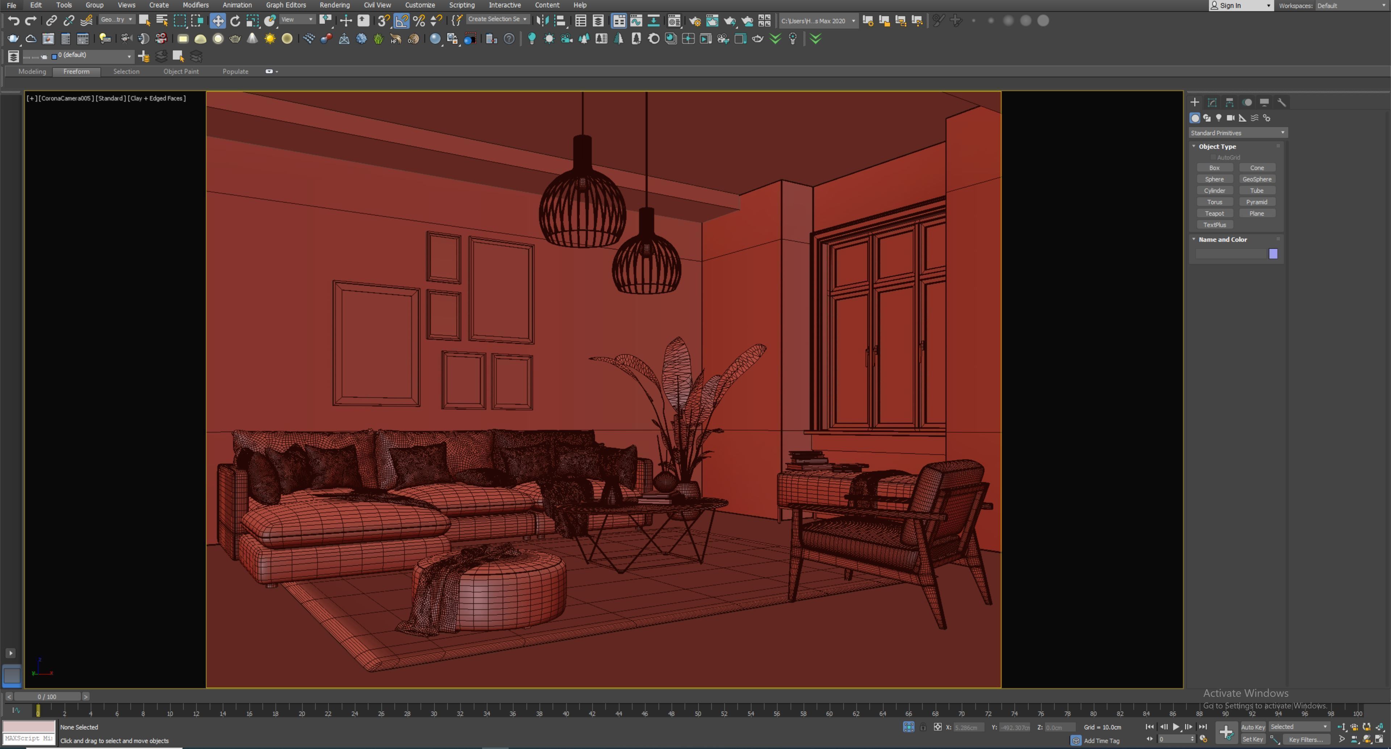Screen dimensions: 1391x749
Task: Collapse the Object Type rollout
Action: (1217, 146)
